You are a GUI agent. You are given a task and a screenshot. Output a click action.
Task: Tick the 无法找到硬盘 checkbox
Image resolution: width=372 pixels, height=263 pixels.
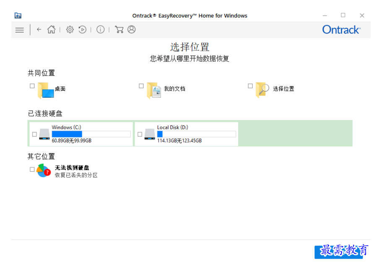pyautogui.click(x=32, y=169)
